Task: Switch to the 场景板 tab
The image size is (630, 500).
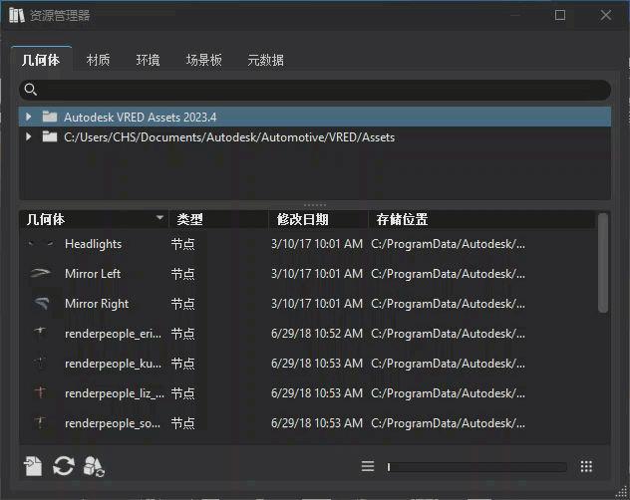Action: [203, 60]
